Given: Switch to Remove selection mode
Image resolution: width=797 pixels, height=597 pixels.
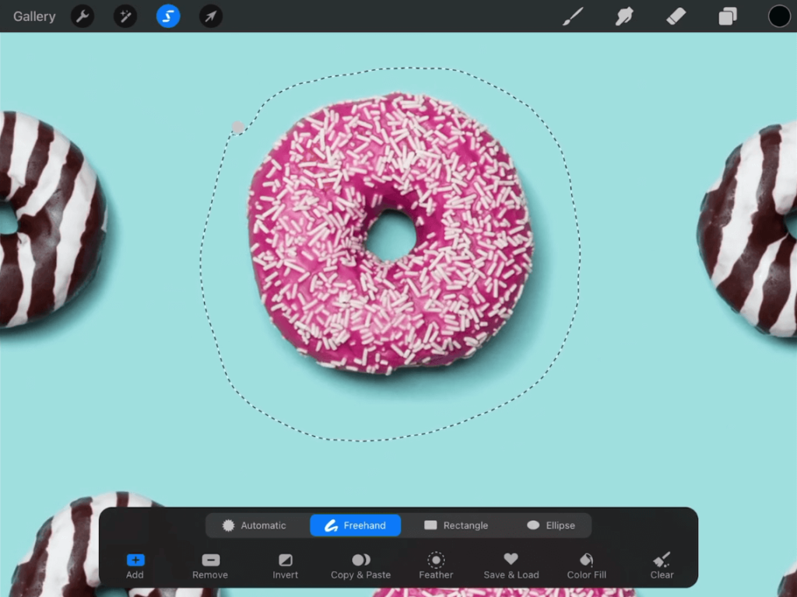Looking at the screenshot, I should click(209, 566).
